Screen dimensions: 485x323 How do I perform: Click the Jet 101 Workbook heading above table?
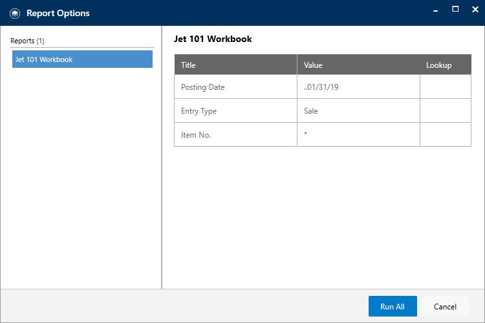pos(213,39)
